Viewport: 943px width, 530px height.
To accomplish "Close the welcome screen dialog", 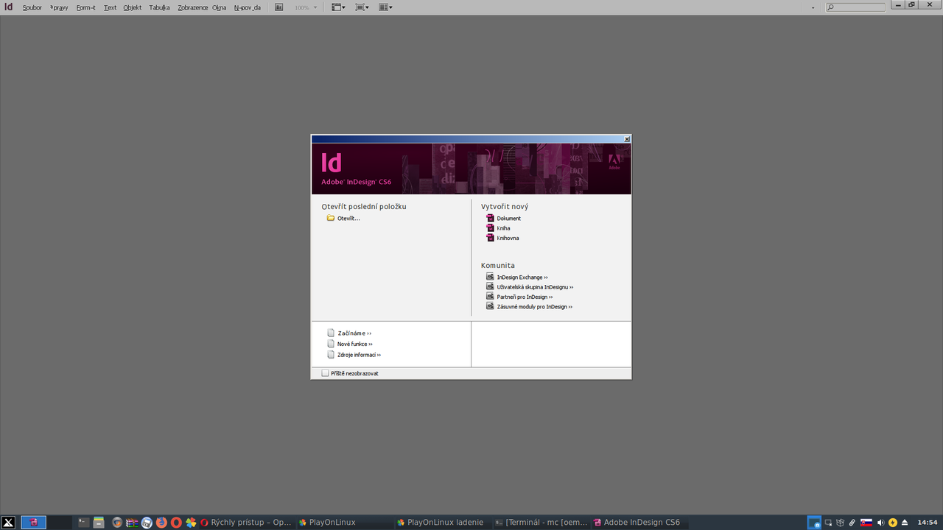I will point(627,139).
